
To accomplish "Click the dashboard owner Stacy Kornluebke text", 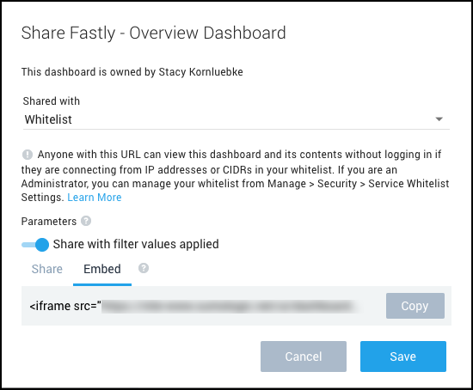I will coord(201,72).
